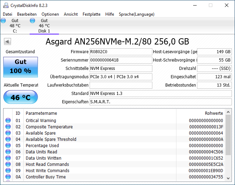
Task: Click the status icon for Data Units Written
Action: point(8,158)
